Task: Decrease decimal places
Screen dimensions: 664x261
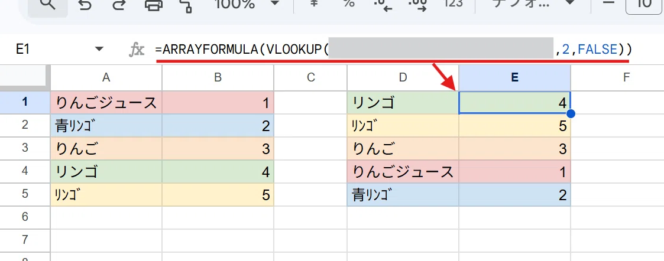Action: coord(384,5)
